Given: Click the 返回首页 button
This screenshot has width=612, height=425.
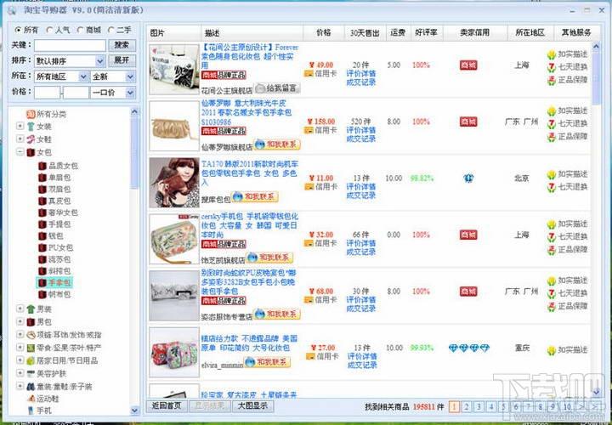Looking at the screenshot, I should point(167,405).
